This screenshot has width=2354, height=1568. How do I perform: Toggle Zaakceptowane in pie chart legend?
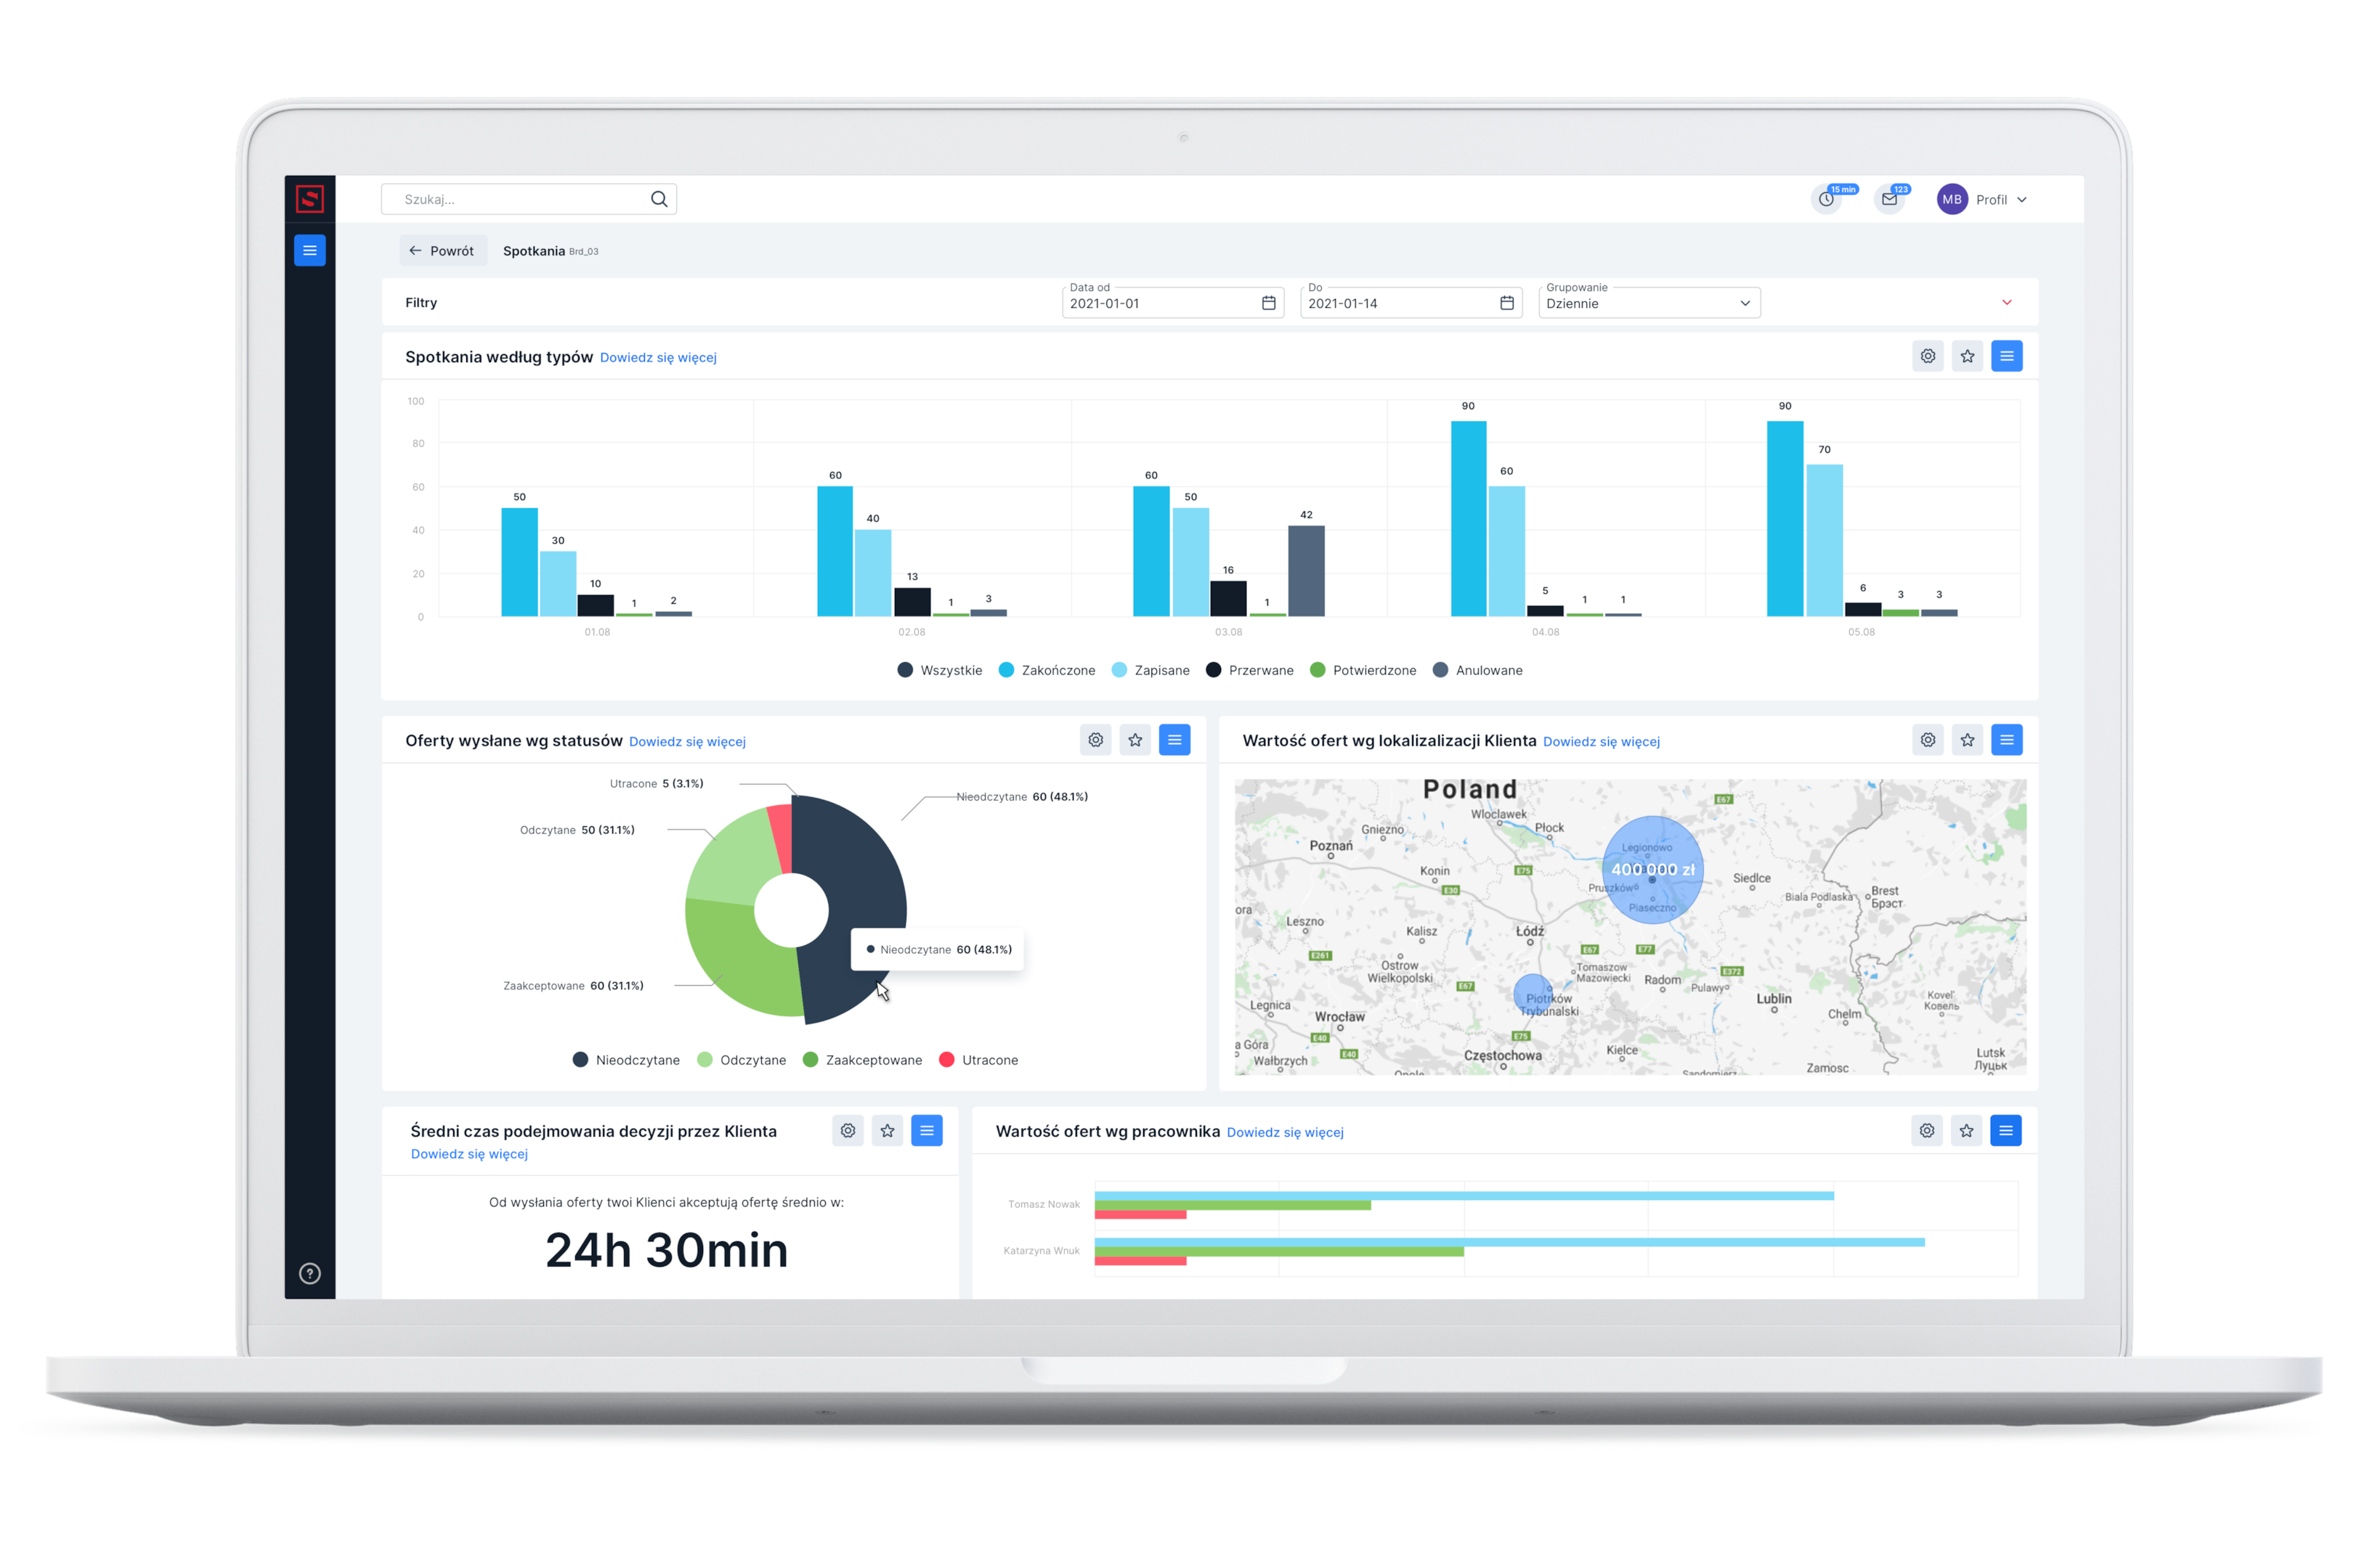[861, 1060]
